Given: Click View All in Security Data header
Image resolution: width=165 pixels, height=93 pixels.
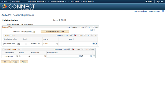Looking at the screenshot, I should (75, 27).
